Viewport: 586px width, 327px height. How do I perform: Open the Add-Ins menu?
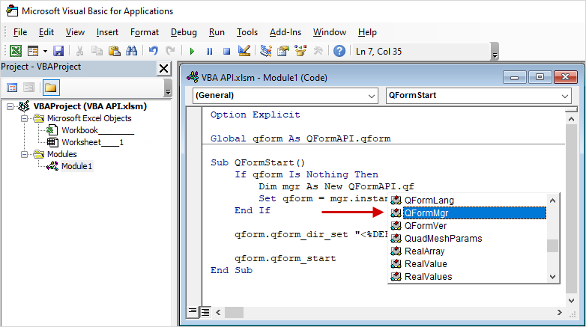pos(285,32)
